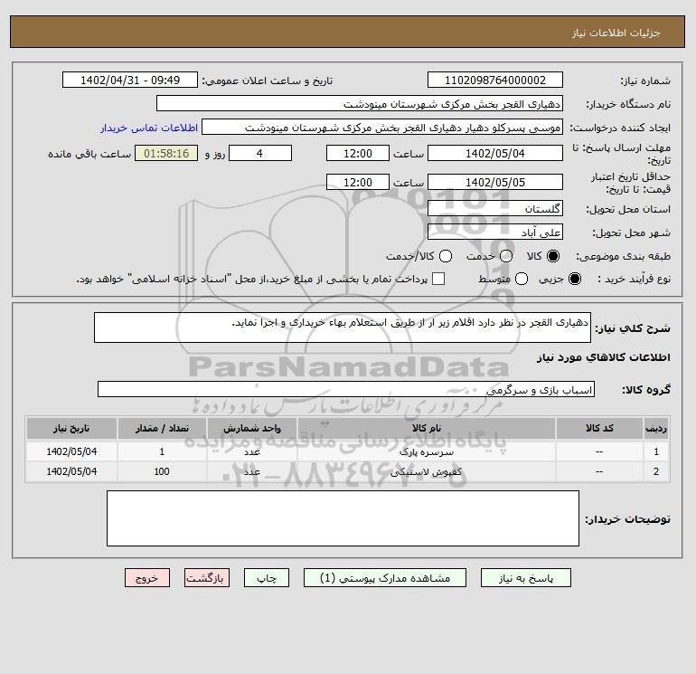This screenshot has height=674, width=696.
Task: Open the اطلاعات تماس خریدار link
Action: point(149,128)
